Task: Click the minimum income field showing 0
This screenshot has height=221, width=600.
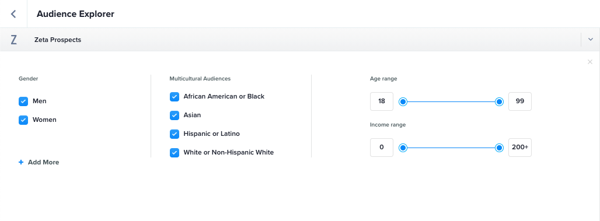Action: [x=382, y=147]
